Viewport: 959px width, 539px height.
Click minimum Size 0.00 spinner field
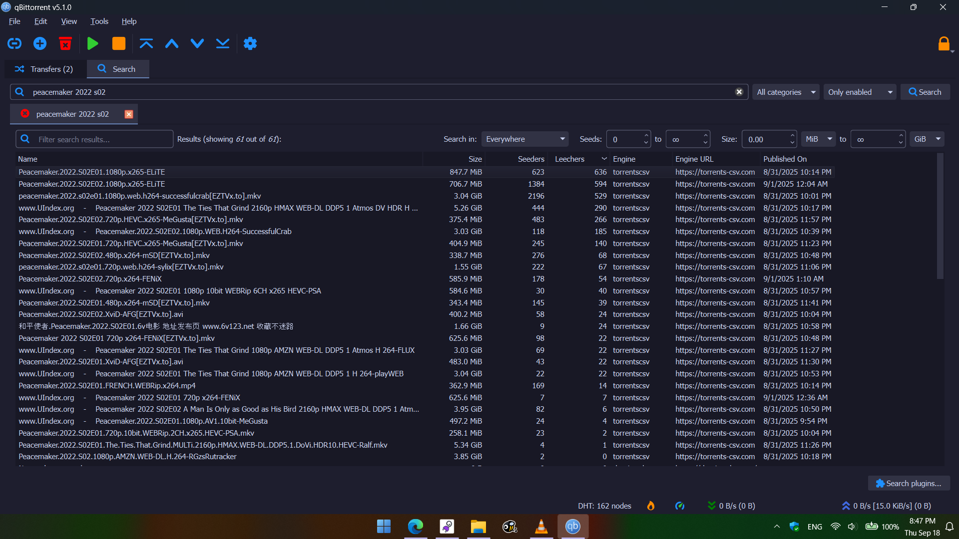coord(769,139)
